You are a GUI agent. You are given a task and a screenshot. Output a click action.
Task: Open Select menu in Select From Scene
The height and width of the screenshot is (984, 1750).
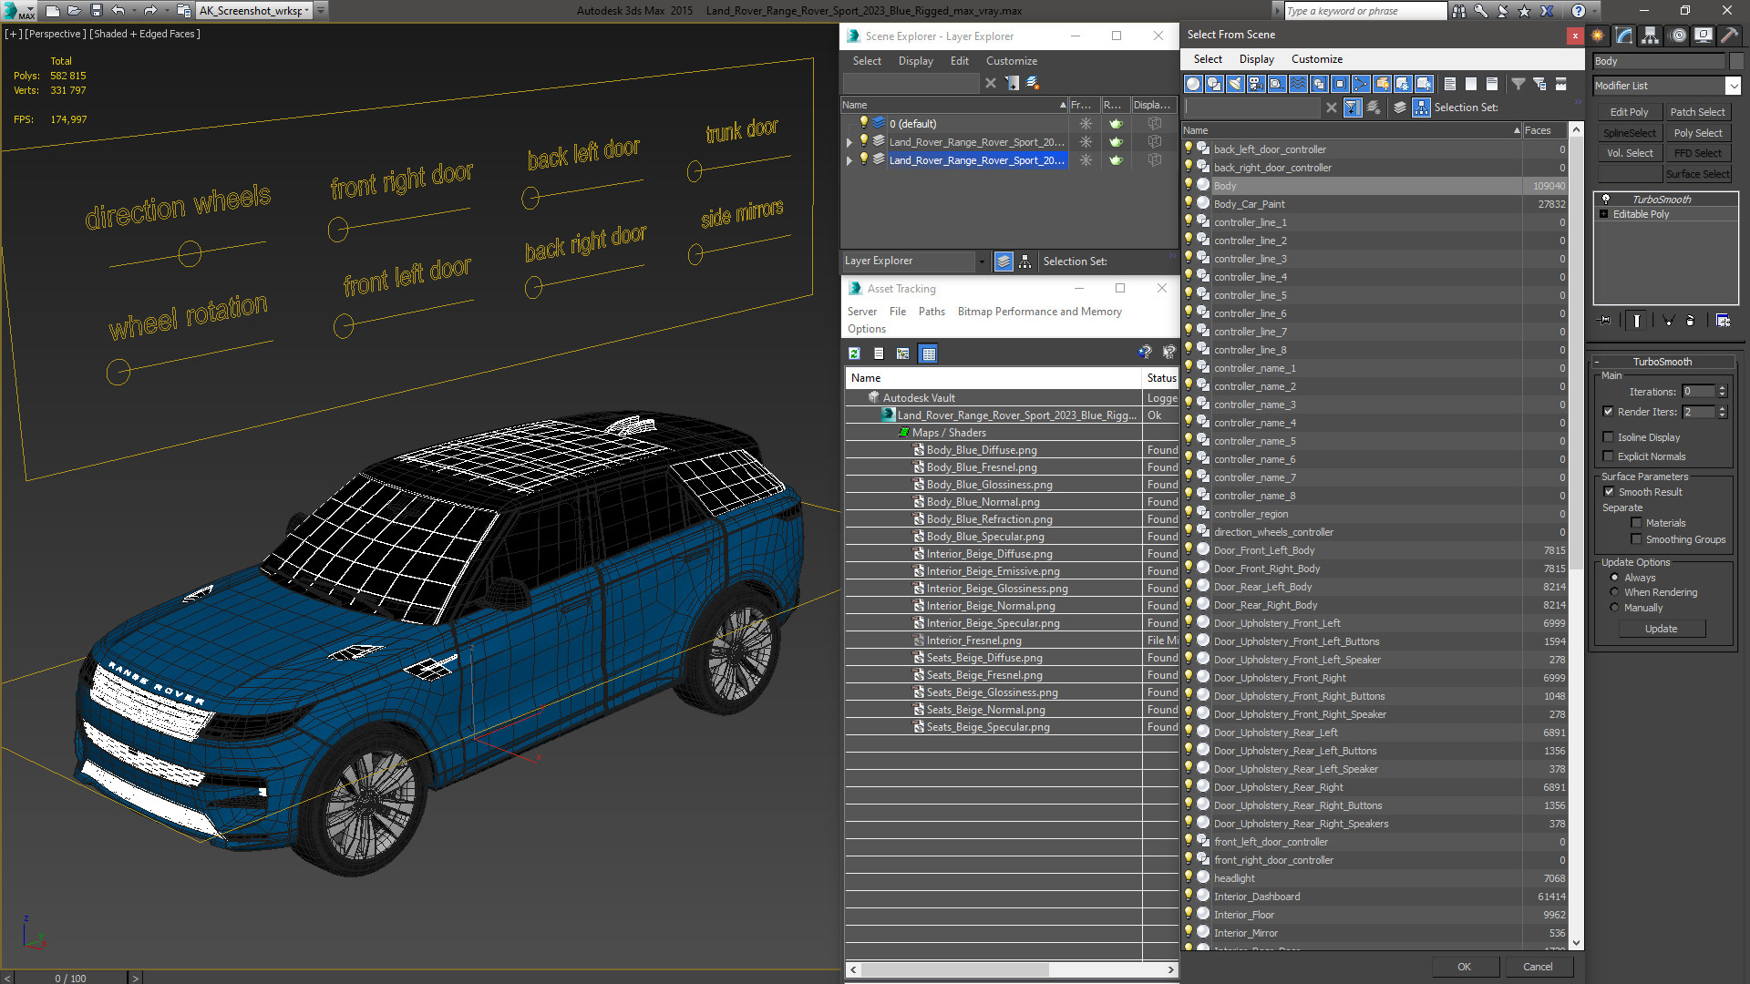1208,59
